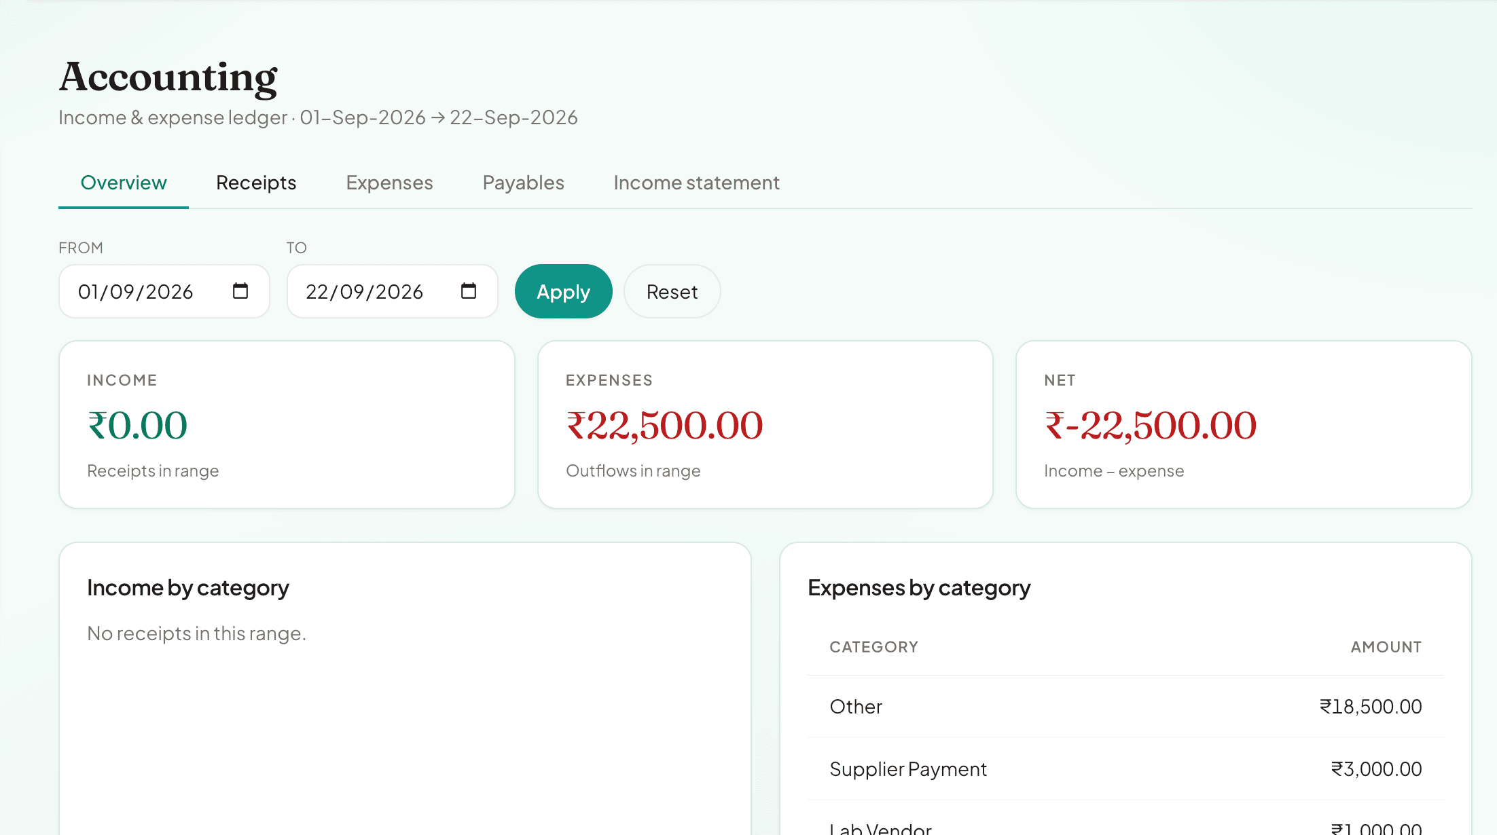
Task: Click the Income total ₹0.00
Action: 137,426
